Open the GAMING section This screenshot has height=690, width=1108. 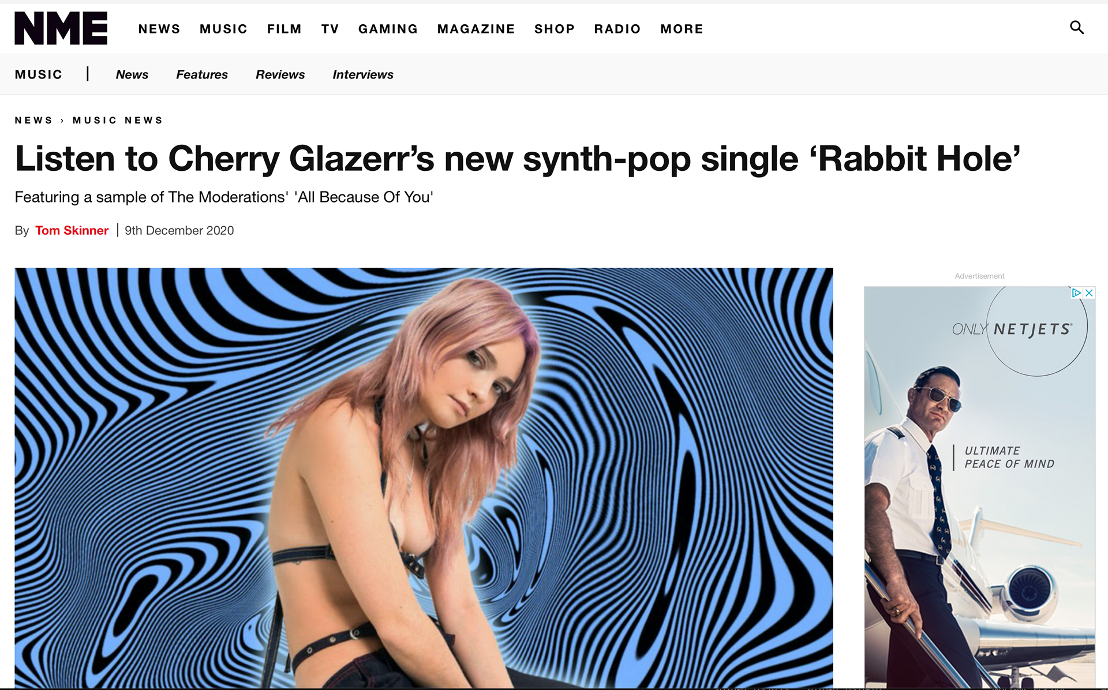tap(388, 29)
